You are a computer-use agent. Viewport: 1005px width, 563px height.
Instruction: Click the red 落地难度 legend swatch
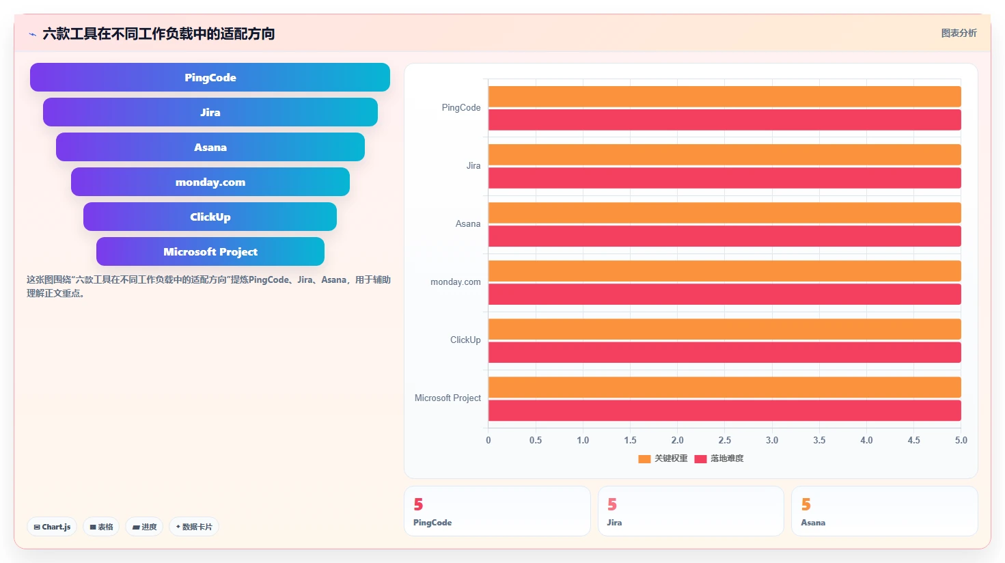tap(700, 459)
